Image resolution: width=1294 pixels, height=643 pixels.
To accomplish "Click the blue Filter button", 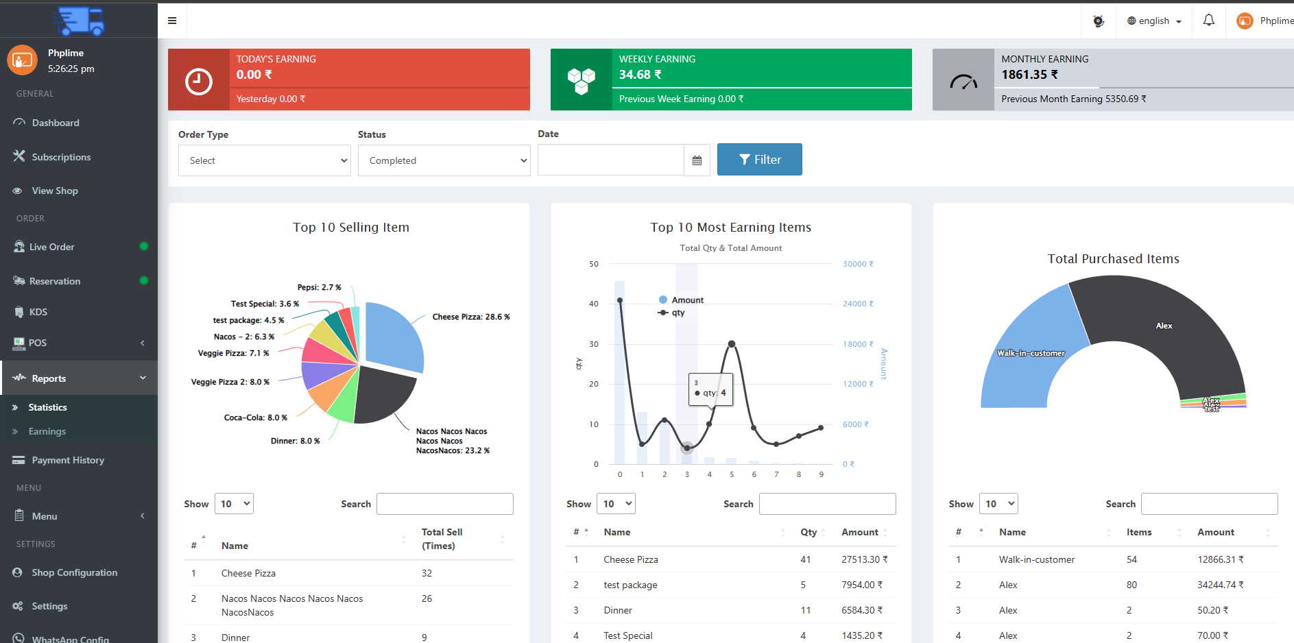I will click(759, 160).
